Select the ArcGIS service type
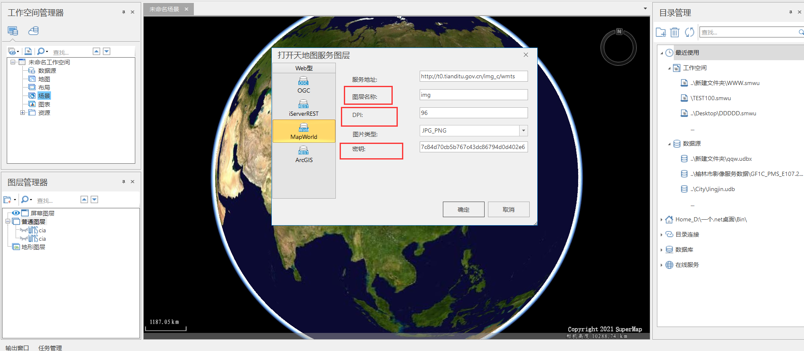Image resolution: width=804 pixels, height=351 pixels. (303, 154)
